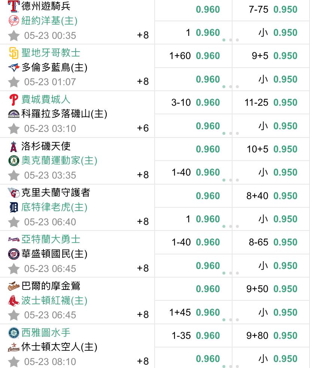Viewport: 310px width, 368px height.
Task: Toggle favorite star for 05-23 03:10 game
Action: [13, 129]
